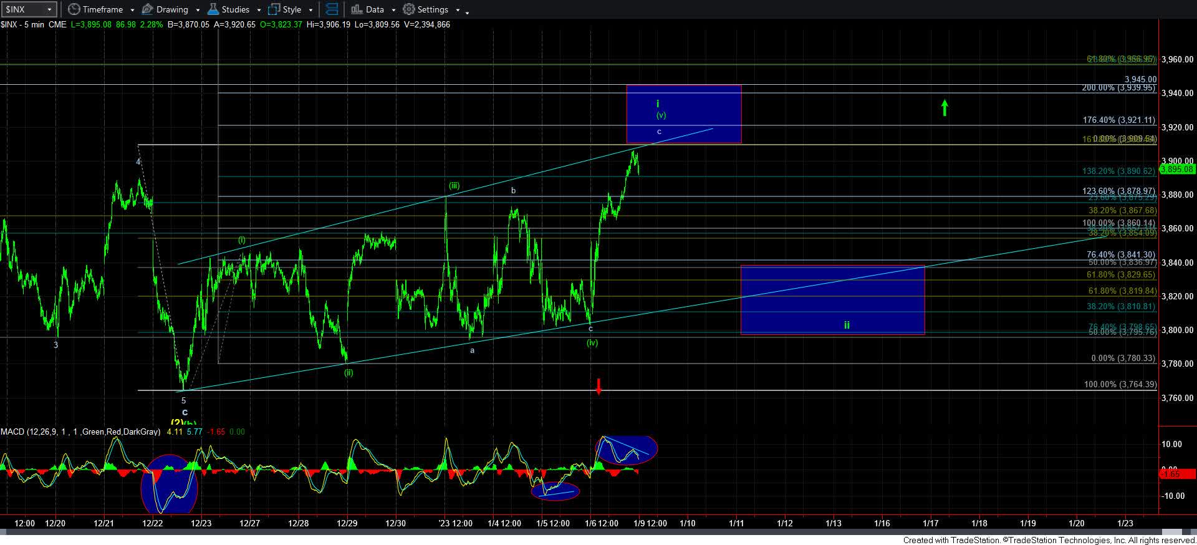
Task: Expand the $INX symbol dropdown arrow
Action: click(49, 9)
